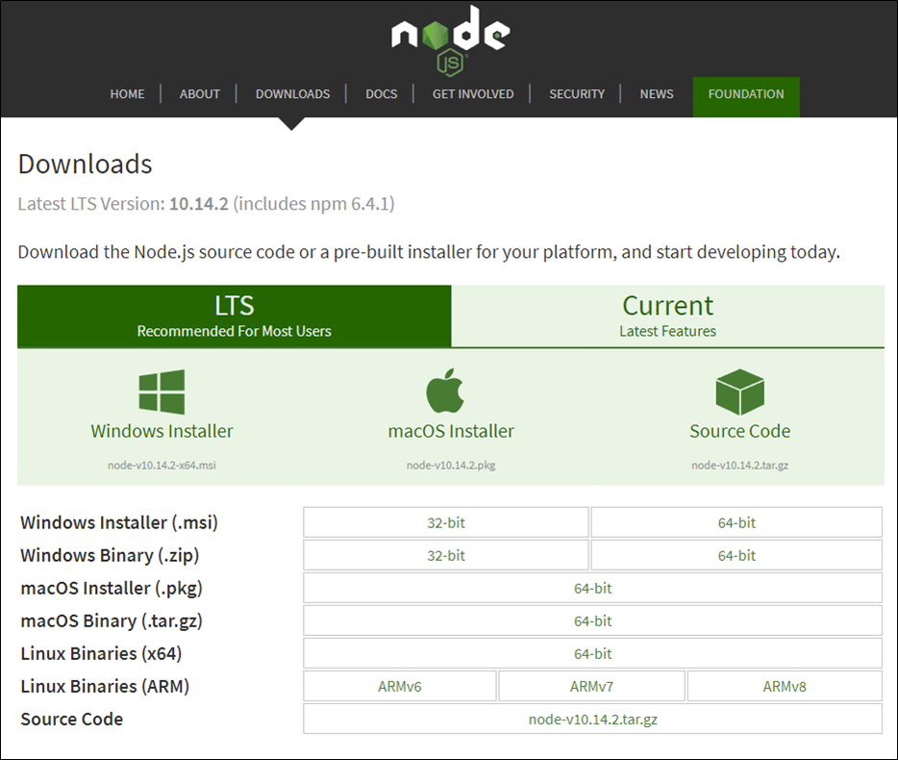Open the DOCS navigation link
898x760 pixels.
[382, 94]
